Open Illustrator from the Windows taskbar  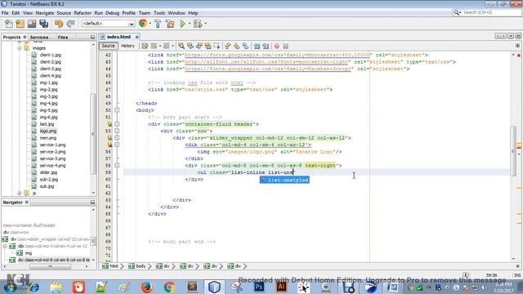click(x=281, y=287)
